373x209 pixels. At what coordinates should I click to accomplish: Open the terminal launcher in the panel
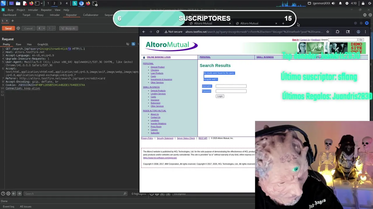point(37,3)
